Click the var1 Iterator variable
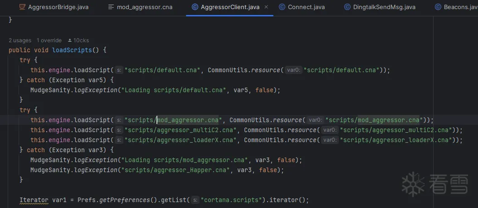Viewport: 478px width, 208px height. pos(59,200)
